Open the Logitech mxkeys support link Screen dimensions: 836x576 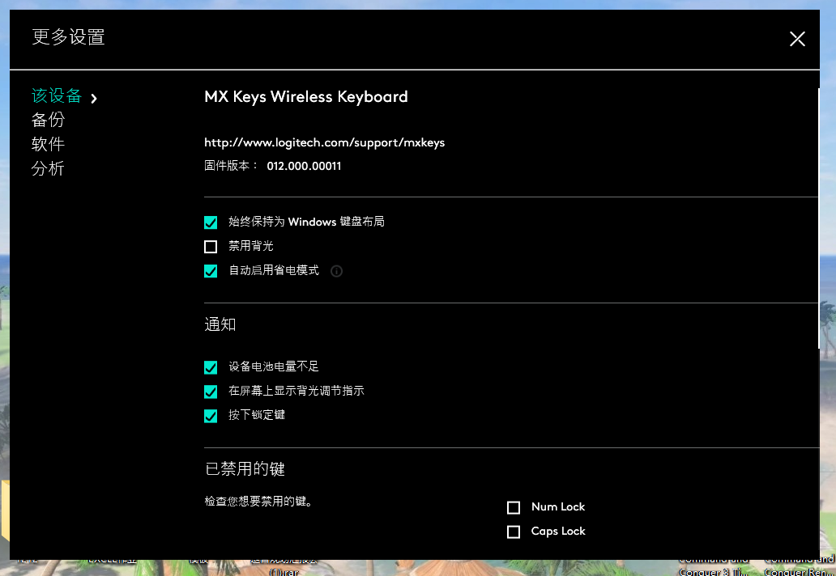pyautogui.click(x=324, y=142)
